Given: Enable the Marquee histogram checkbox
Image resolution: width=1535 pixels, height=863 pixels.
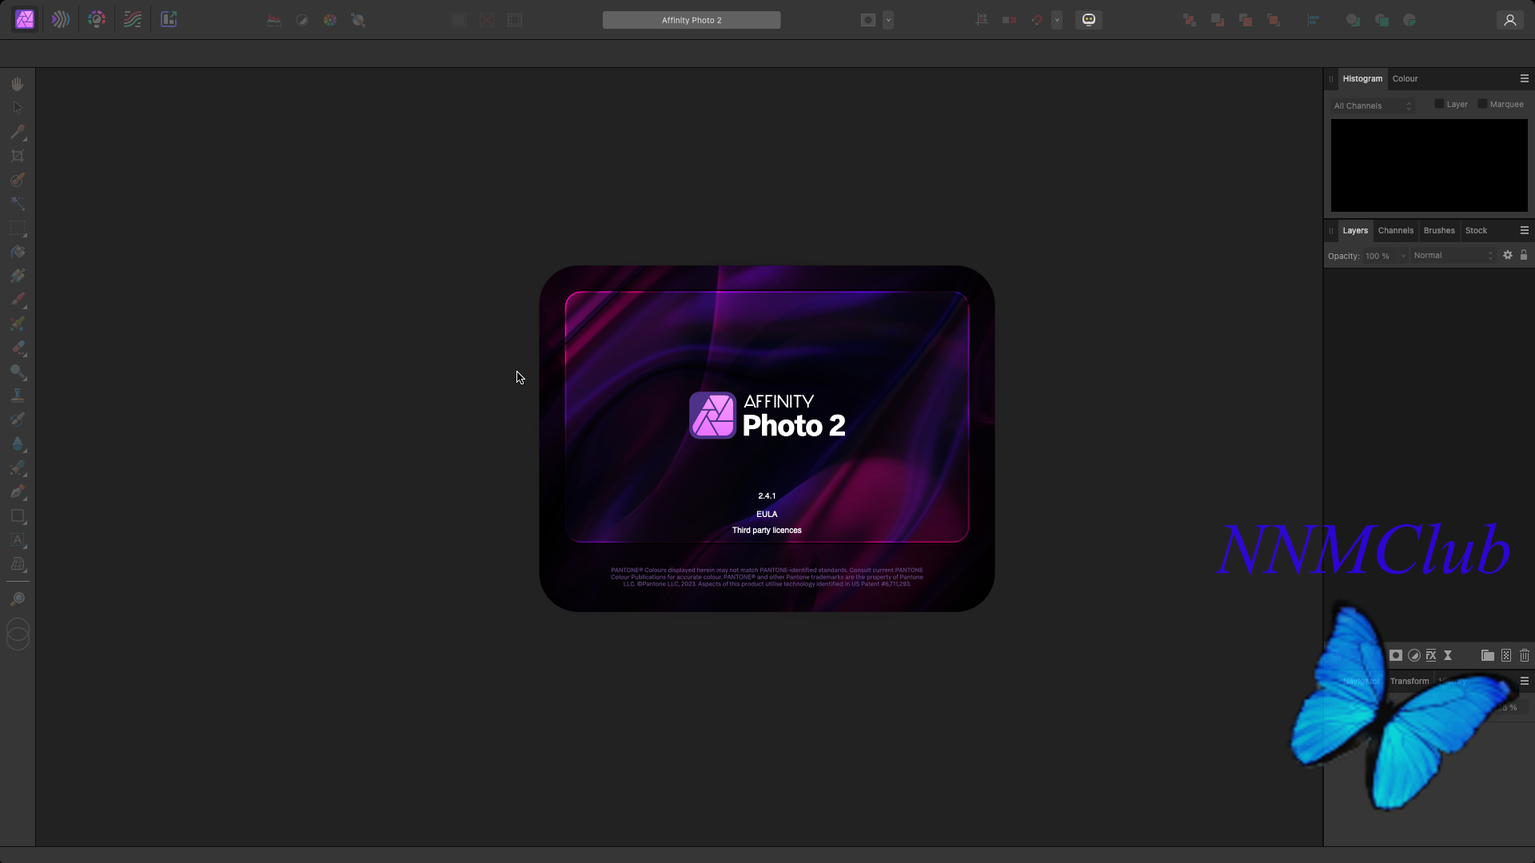Looking at the screenshot, I should tap(1482, 104).
